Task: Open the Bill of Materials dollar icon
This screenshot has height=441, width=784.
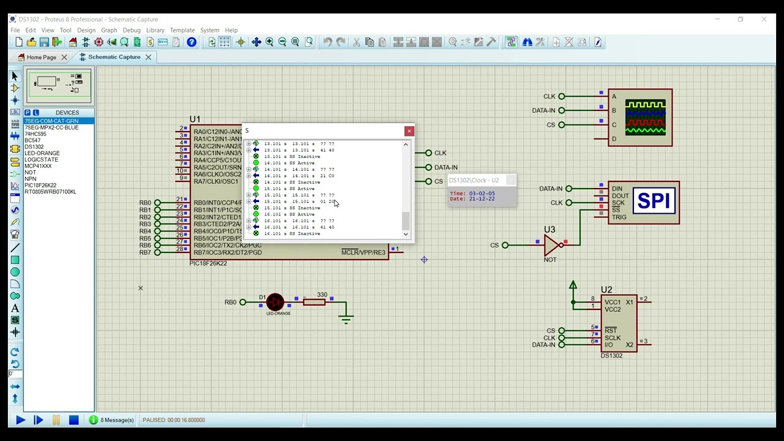Action: click(x=150, y=42)
